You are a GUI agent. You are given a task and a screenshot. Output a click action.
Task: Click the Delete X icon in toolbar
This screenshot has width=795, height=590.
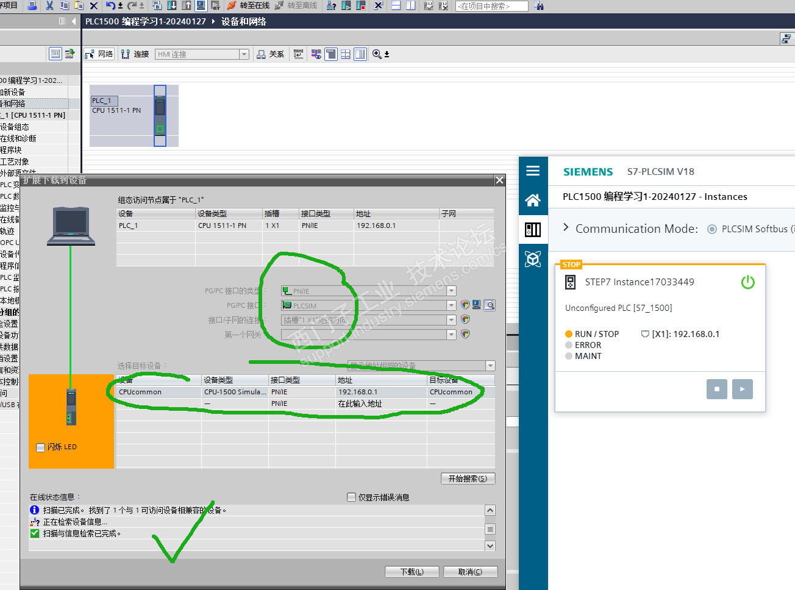pos(93,5)
